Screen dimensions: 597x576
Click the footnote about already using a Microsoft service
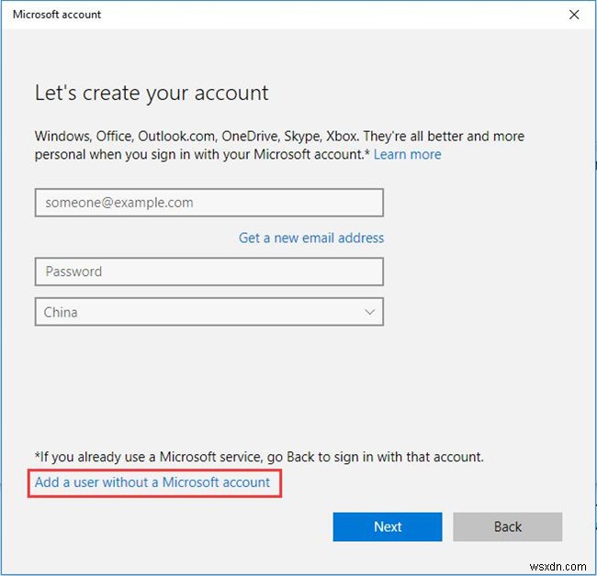coord(259,456)
